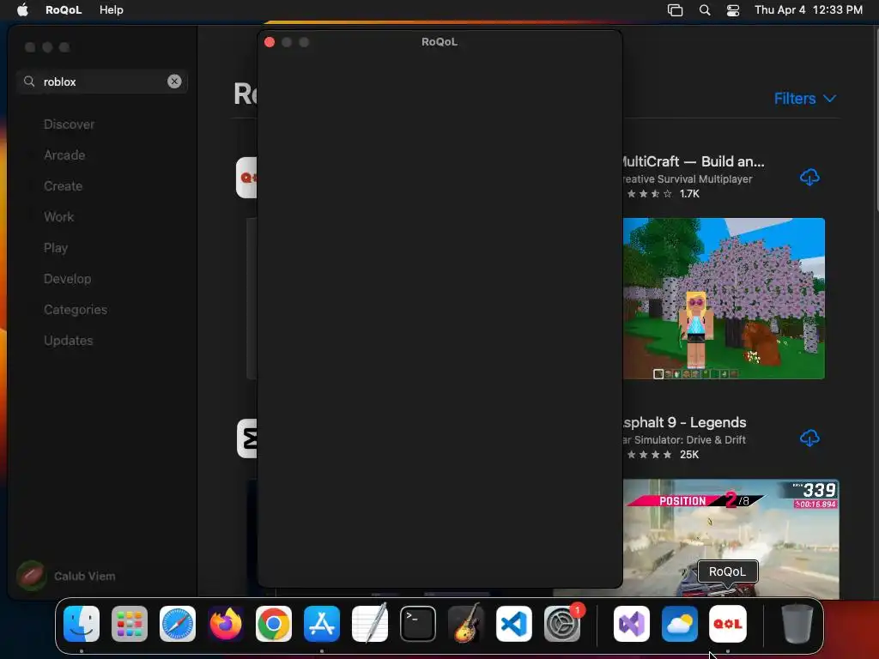Switch to App Store in the Dock
The width and height of the screenshot is (879, 659).
tap(322, 624)
